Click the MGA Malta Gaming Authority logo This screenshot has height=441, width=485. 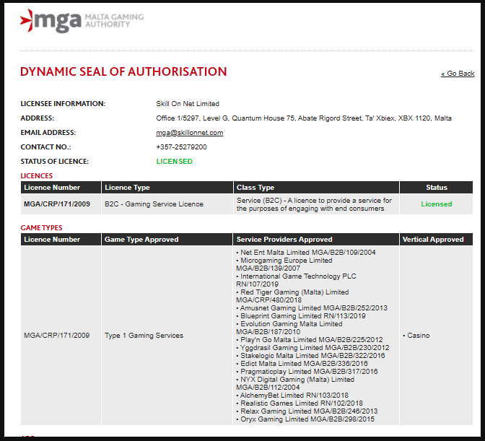[82, 21]
